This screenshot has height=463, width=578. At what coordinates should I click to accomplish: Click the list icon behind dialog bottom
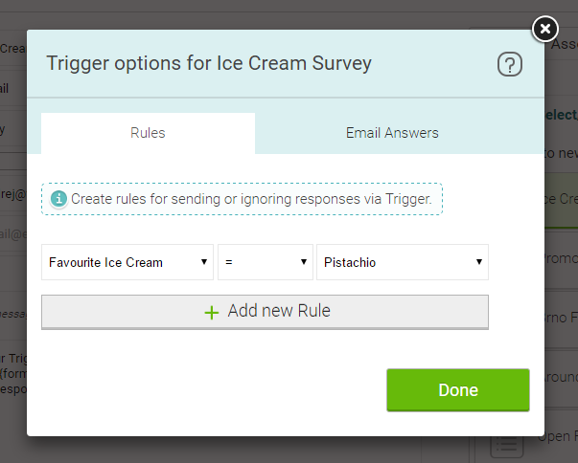[x=506, y=446]
